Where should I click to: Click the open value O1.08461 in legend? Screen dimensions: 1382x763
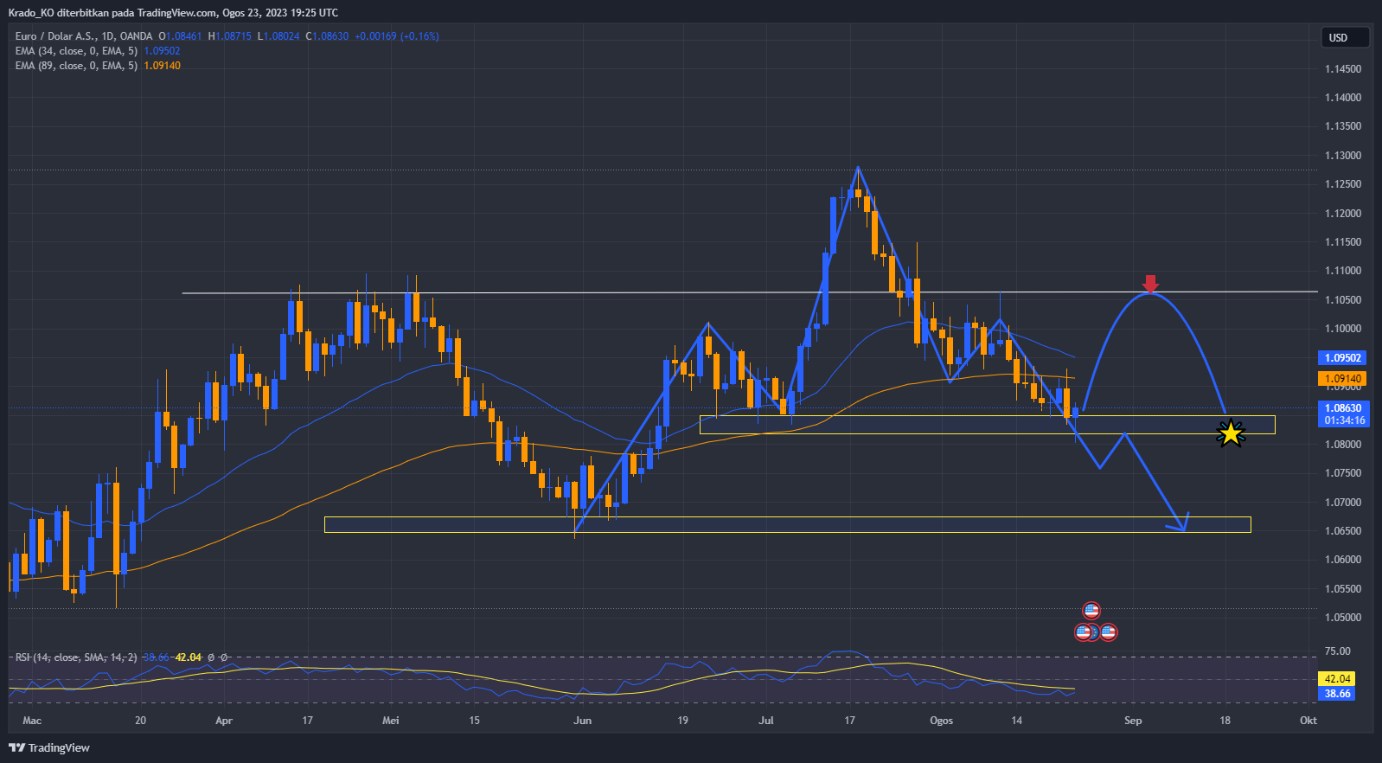click(x=180, y=36)
